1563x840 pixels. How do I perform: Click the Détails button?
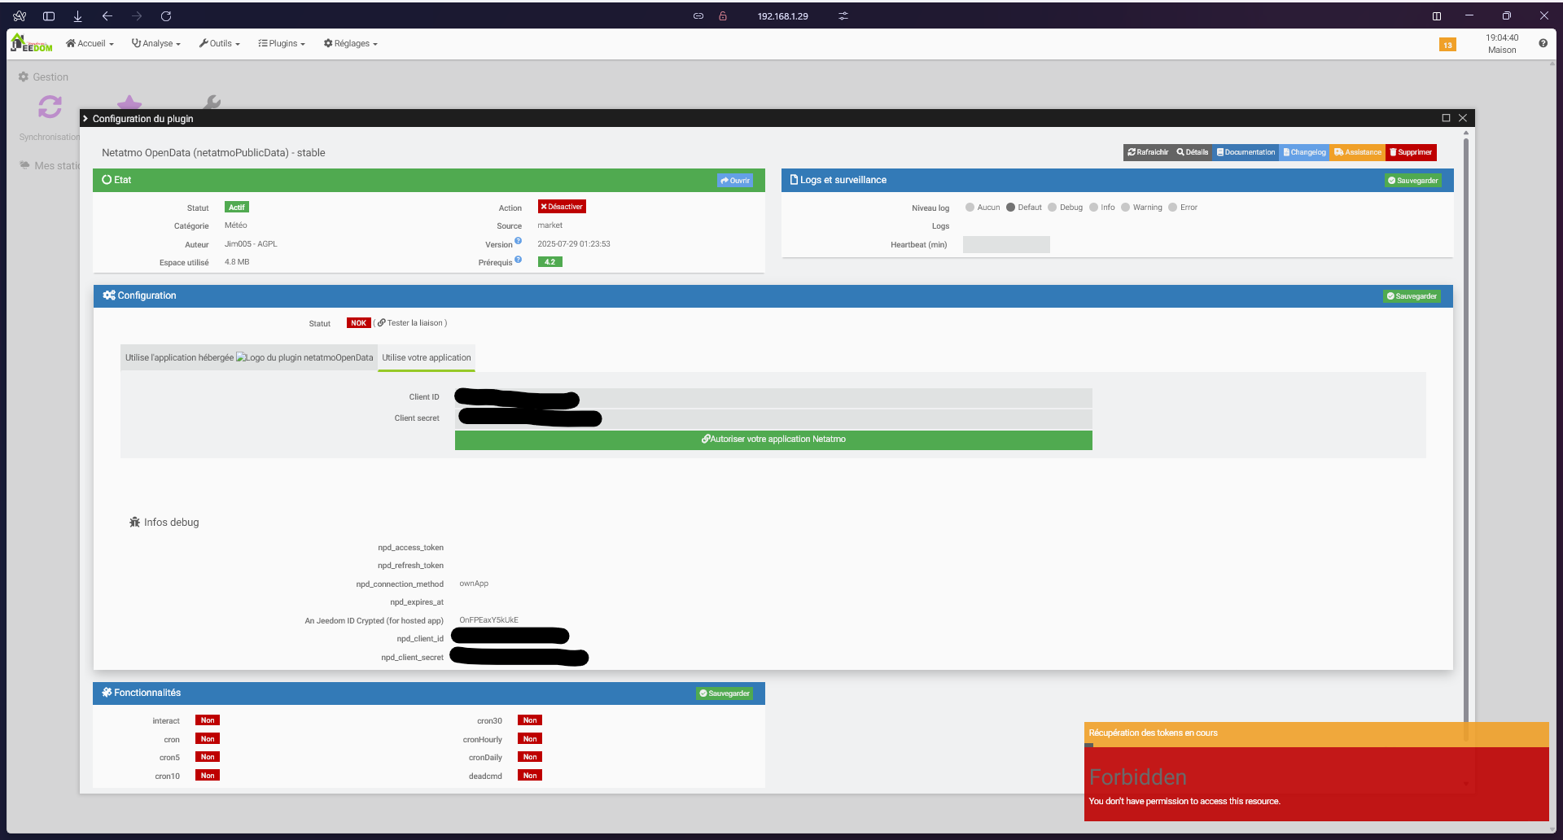1193,152
